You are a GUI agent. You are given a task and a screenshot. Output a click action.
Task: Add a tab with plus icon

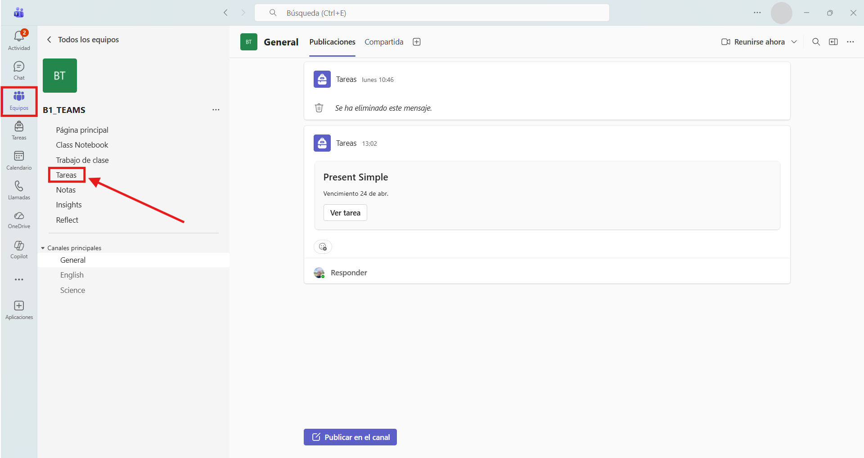(x=417, y=42)
